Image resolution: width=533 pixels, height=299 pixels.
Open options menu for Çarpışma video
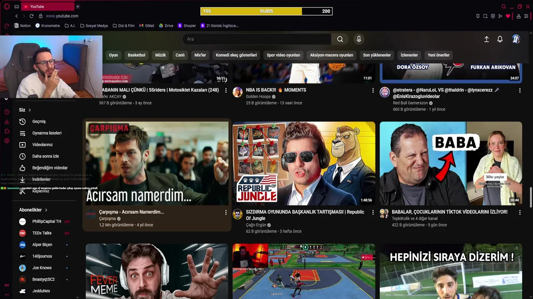coord(226,212)
